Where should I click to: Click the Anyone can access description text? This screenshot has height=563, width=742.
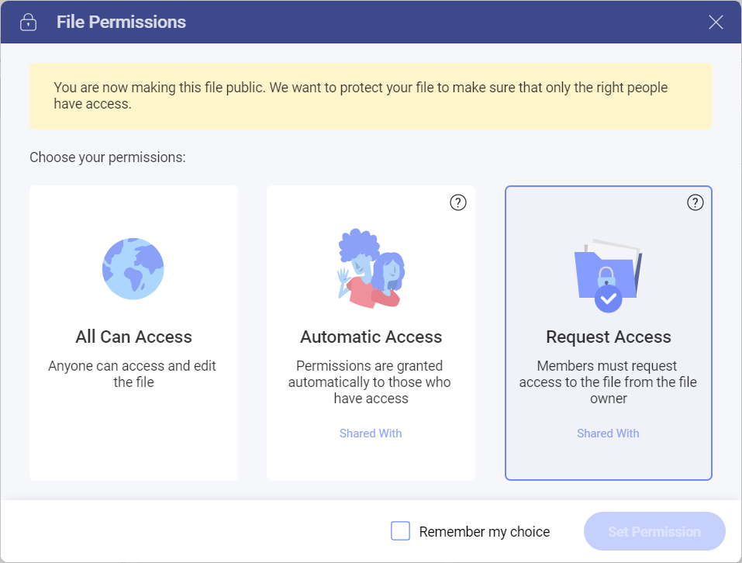pos(133,374)
